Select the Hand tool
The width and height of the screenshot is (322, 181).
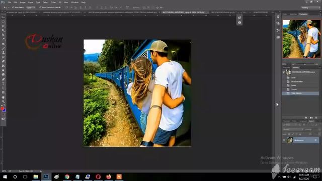tap(3, 97)
